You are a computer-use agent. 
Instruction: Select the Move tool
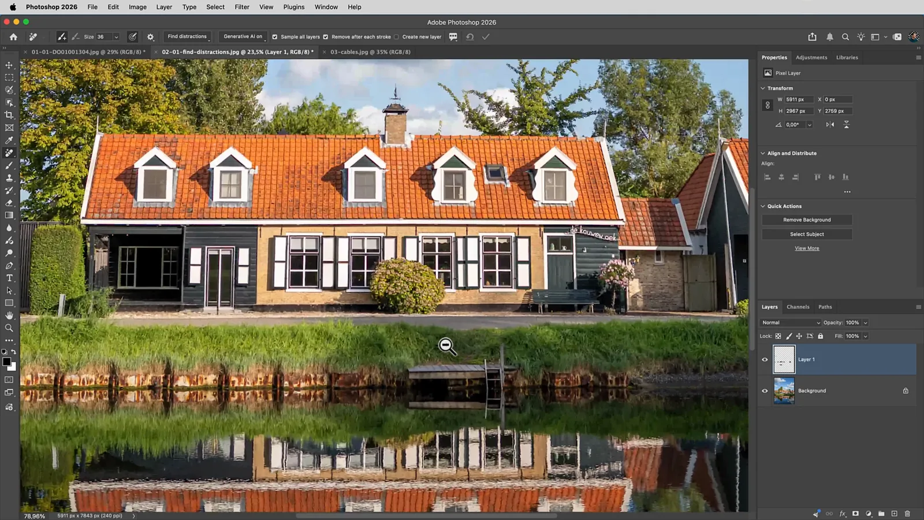point(9,65)
